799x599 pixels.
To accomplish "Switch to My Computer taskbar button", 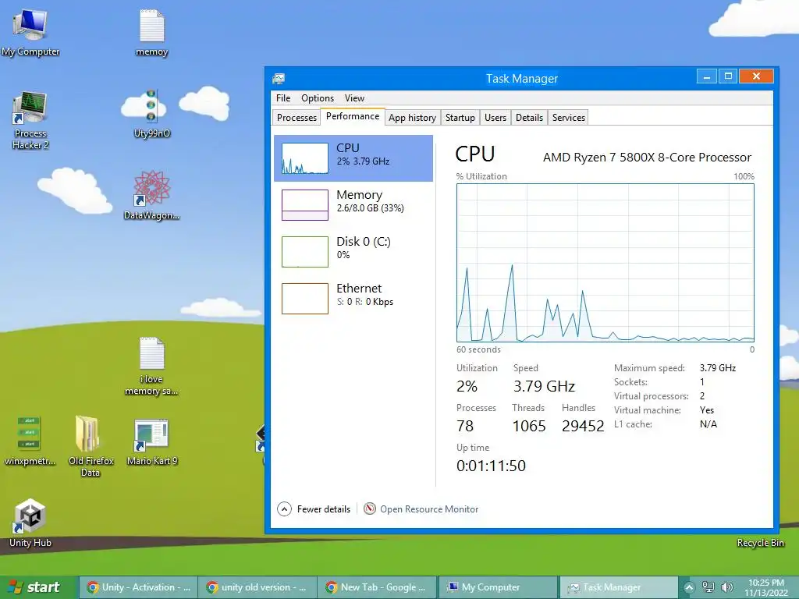I will tap(497, 587).
